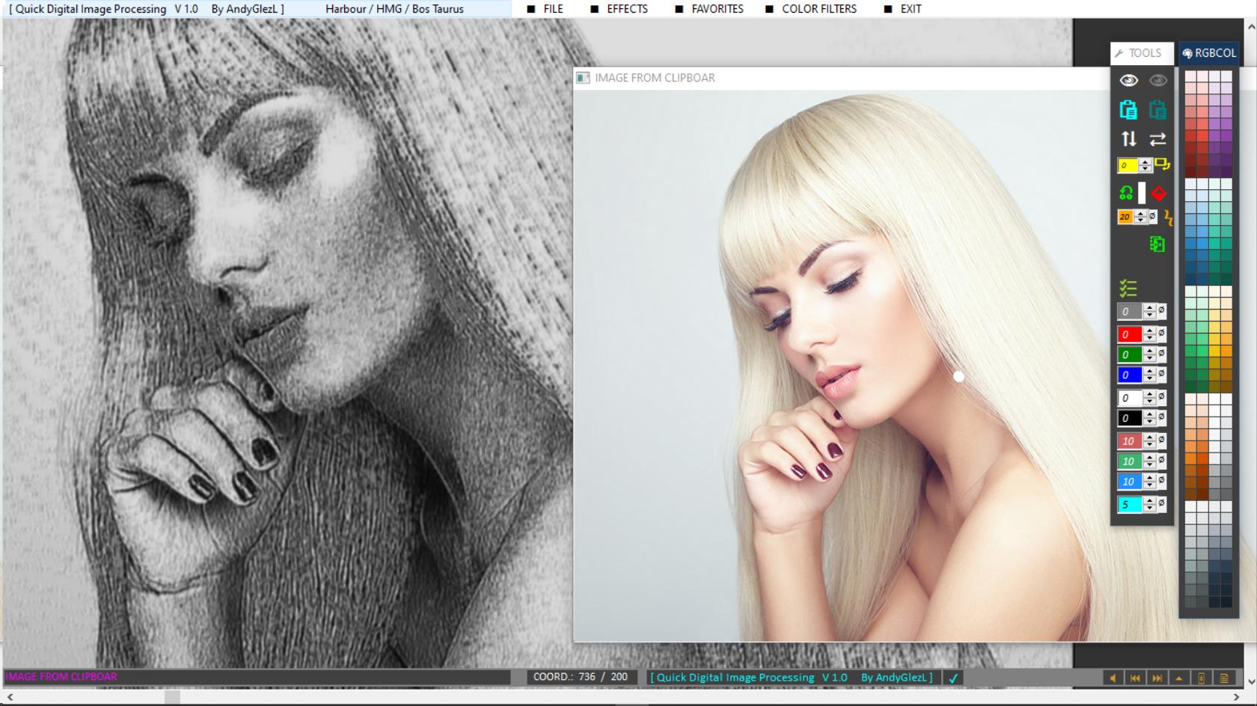The image size is (1257, 706).
Task: Click the white eye icon in Tools
Action: point(1128,80)
